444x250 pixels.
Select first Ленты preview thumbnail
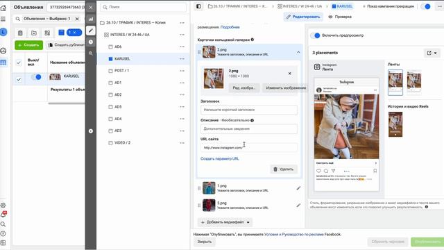[395, 82]
